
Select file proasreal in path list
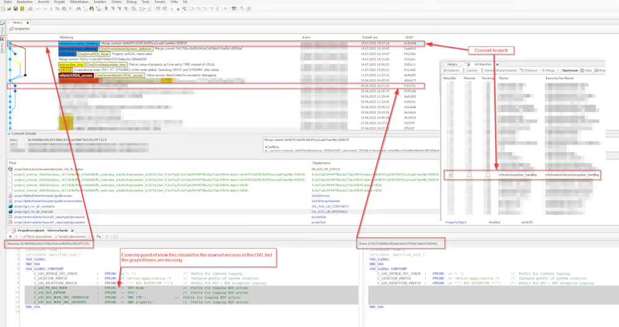point(50,218)
